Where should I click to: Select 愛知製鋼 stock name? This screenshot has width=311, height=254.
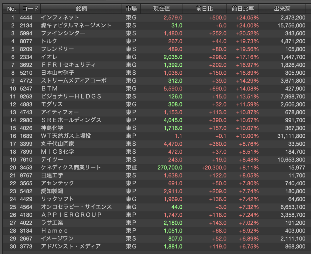click(x=52, y=191)
